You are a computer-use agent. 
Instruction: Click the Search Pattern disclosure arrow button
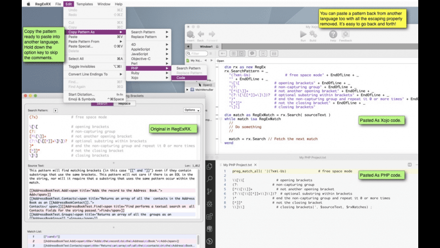(x=56, y=110)
